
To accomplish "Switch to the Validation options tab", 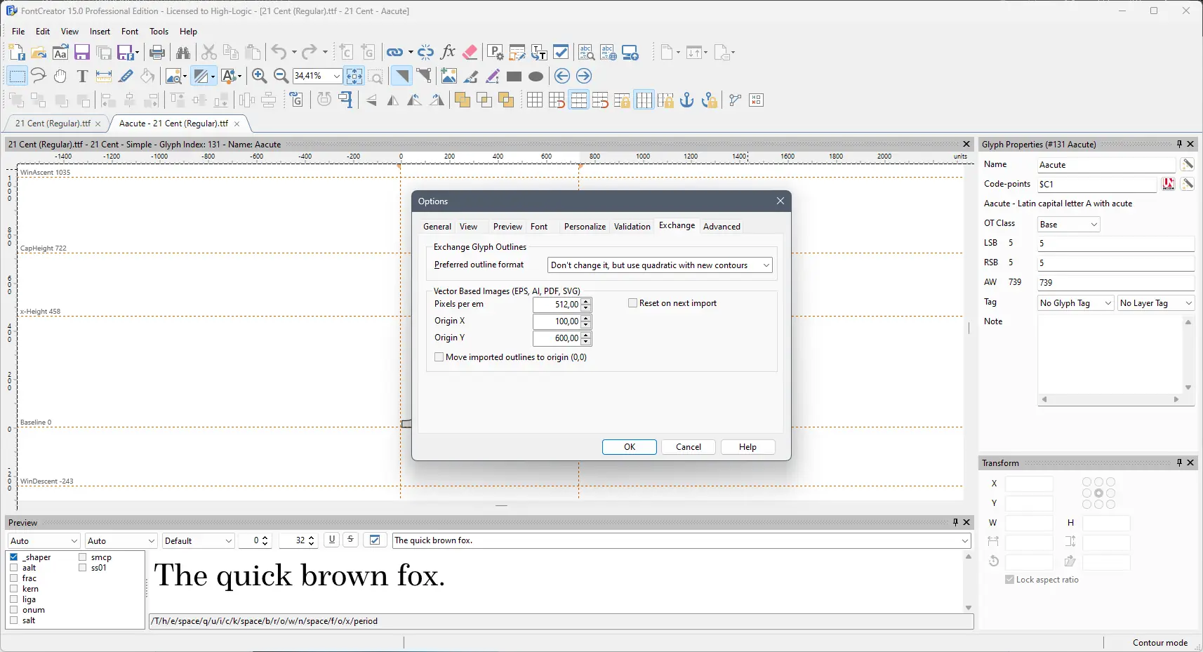I will point(632,227).
